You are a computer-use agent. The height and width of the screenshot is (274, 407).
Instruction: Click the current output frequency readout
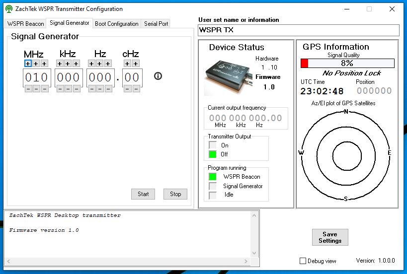click(x=245, y=118)
